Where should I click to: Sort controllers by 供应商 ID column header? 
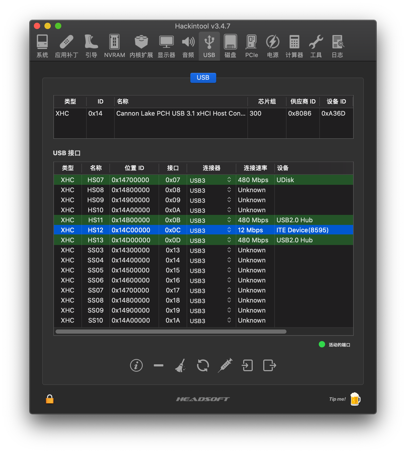(303, 101)
